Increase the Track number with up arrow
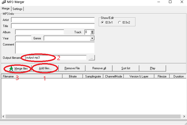Image resolution: width=187 pixels, height=125 pixels. [92, 31]
